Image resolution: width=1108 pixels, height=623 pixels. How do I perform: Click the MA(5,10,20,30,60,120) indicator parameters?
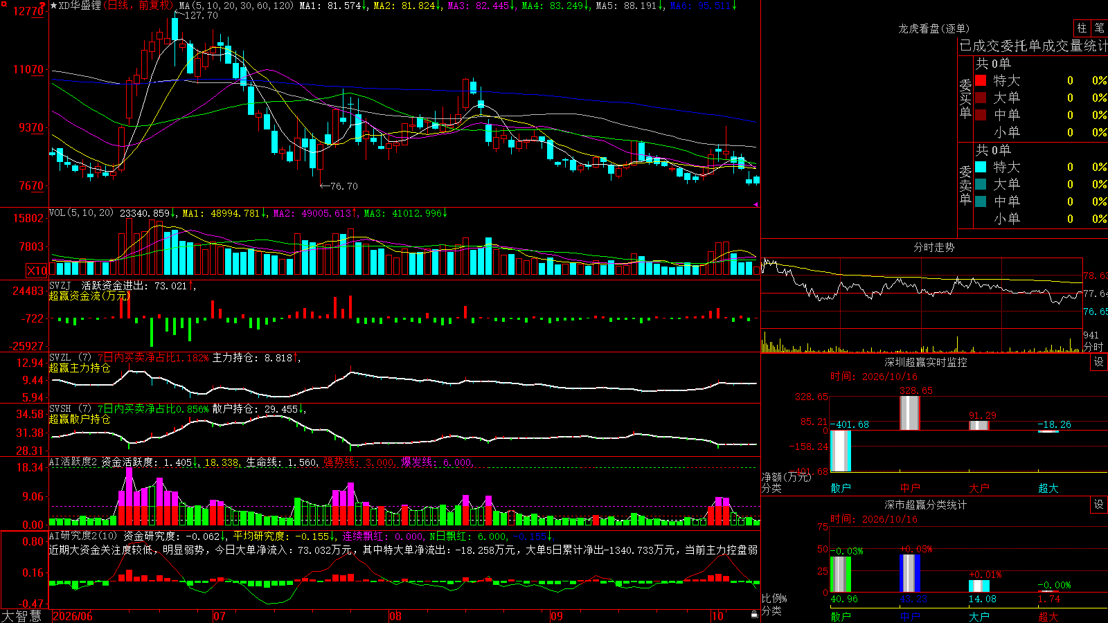click(236, 6)
